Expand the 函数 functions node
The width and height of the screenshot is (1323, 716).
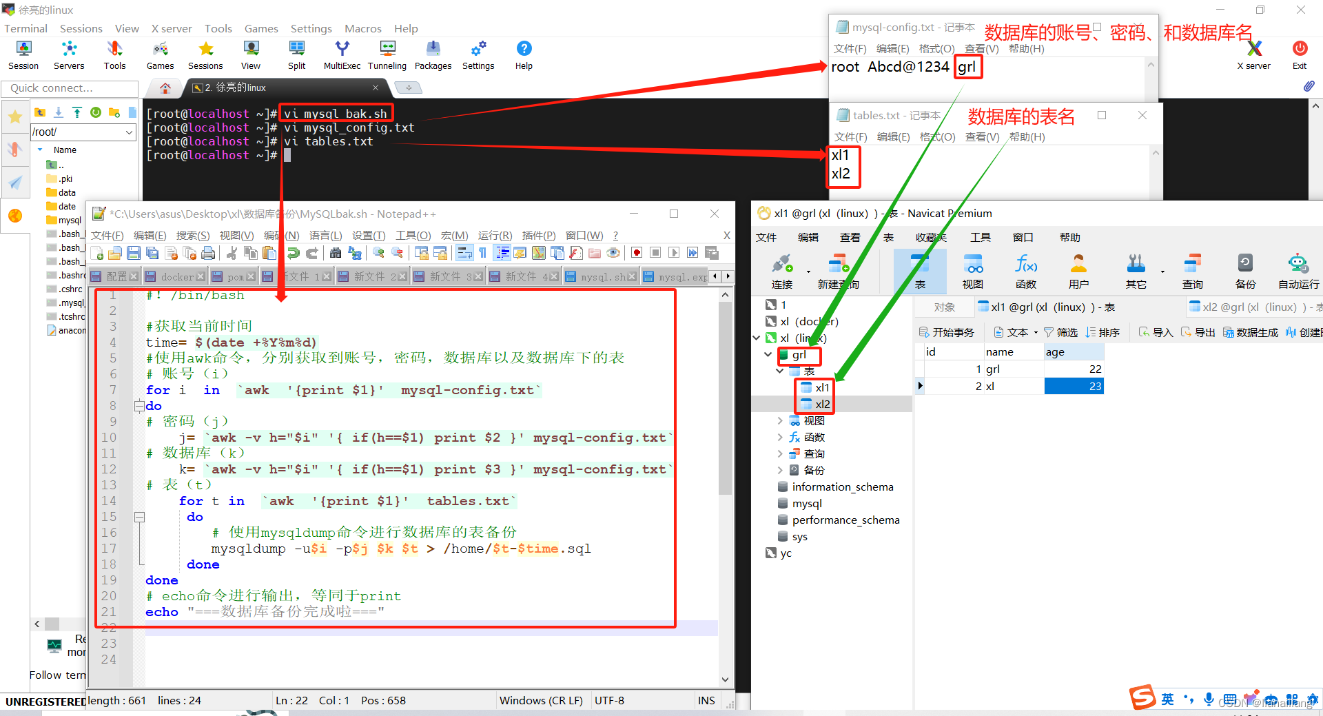point(780,437)
